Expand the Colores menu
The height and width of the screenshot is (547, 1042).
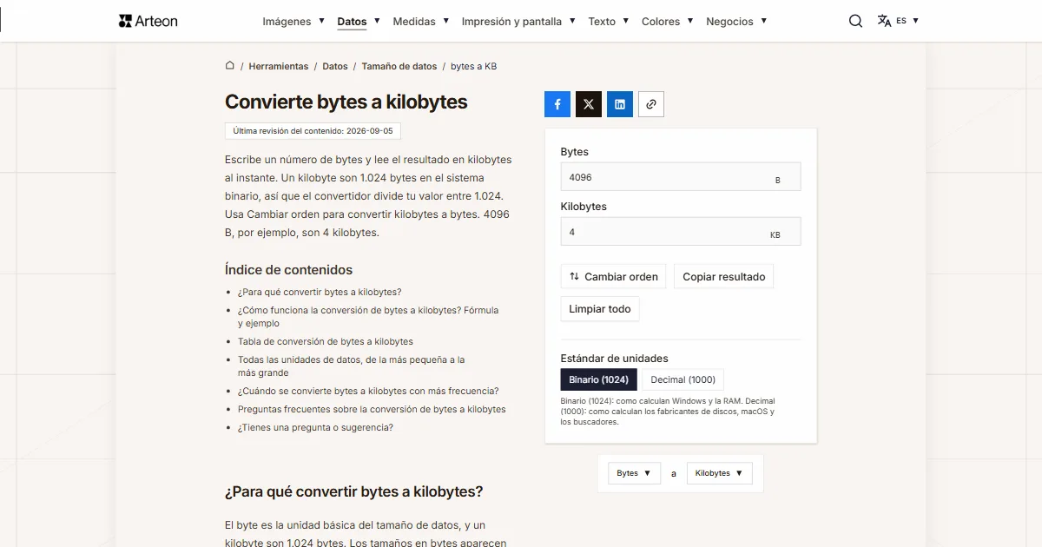(668, 21)
